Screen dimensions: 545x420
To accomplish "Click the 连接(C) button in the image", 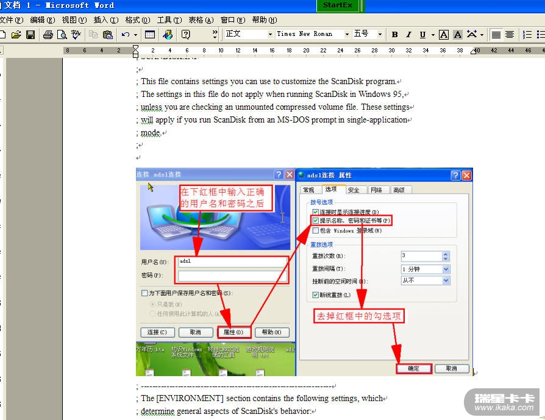I will pos(157,332).
